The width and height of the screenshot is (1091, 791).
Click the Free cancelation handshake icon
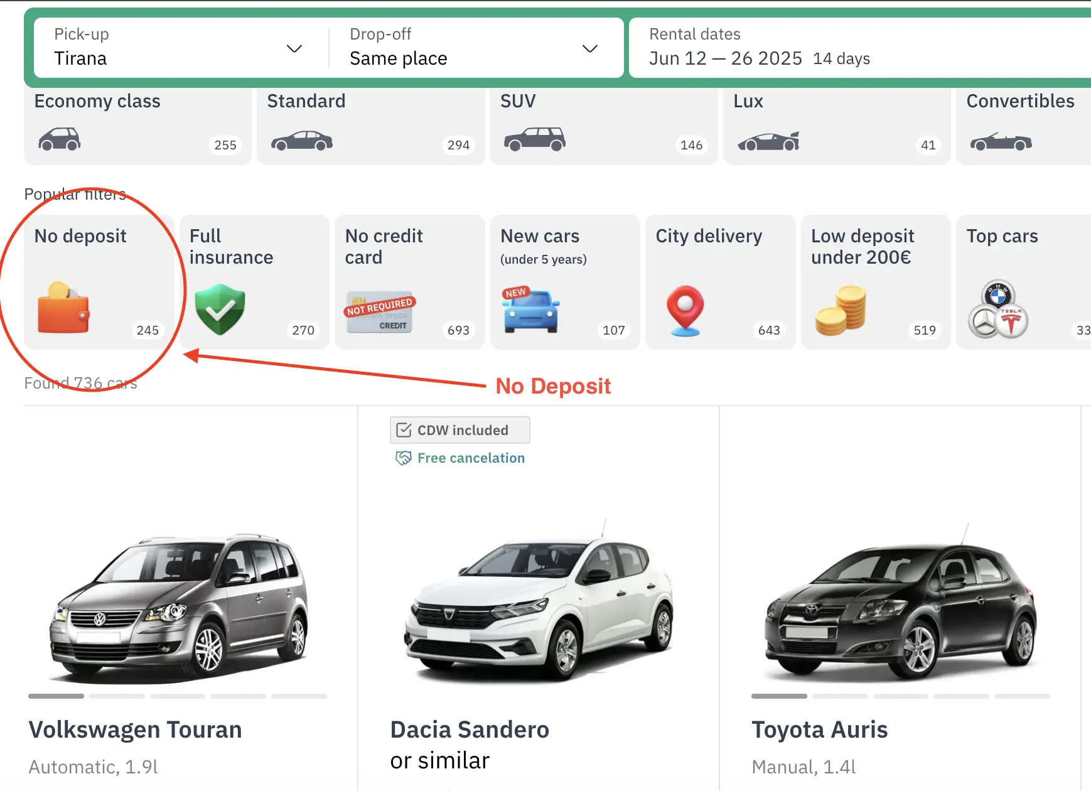click(x=403, y=458)
